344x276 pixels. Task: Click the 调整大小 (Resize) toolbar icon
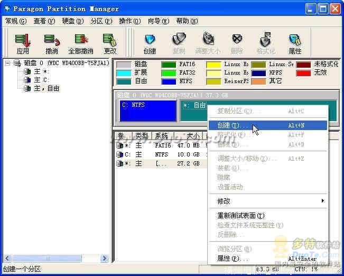point(208,40)
